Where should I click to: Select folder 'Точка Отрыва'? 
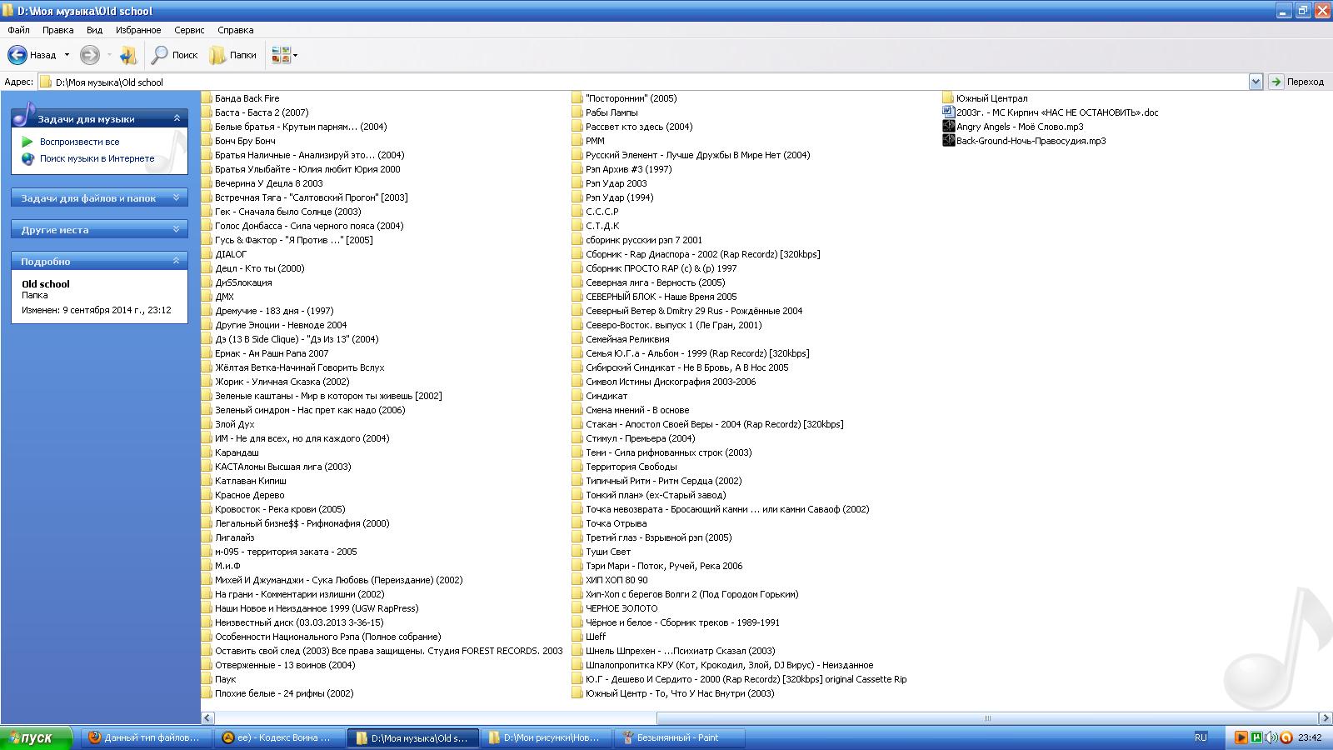609,523
